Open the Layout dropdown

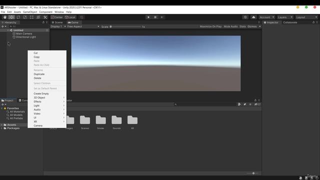point(306,17)
